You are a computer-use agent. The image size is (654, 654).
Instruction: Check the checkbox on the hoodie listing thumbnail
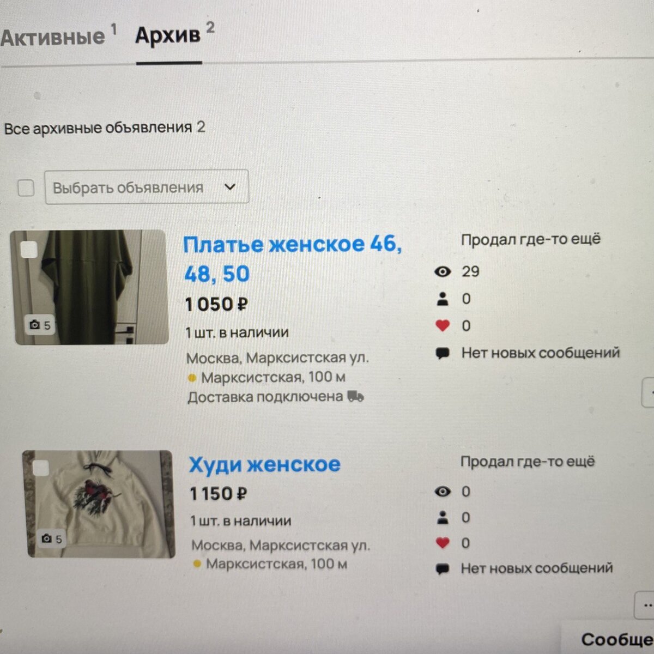[41, 468]
